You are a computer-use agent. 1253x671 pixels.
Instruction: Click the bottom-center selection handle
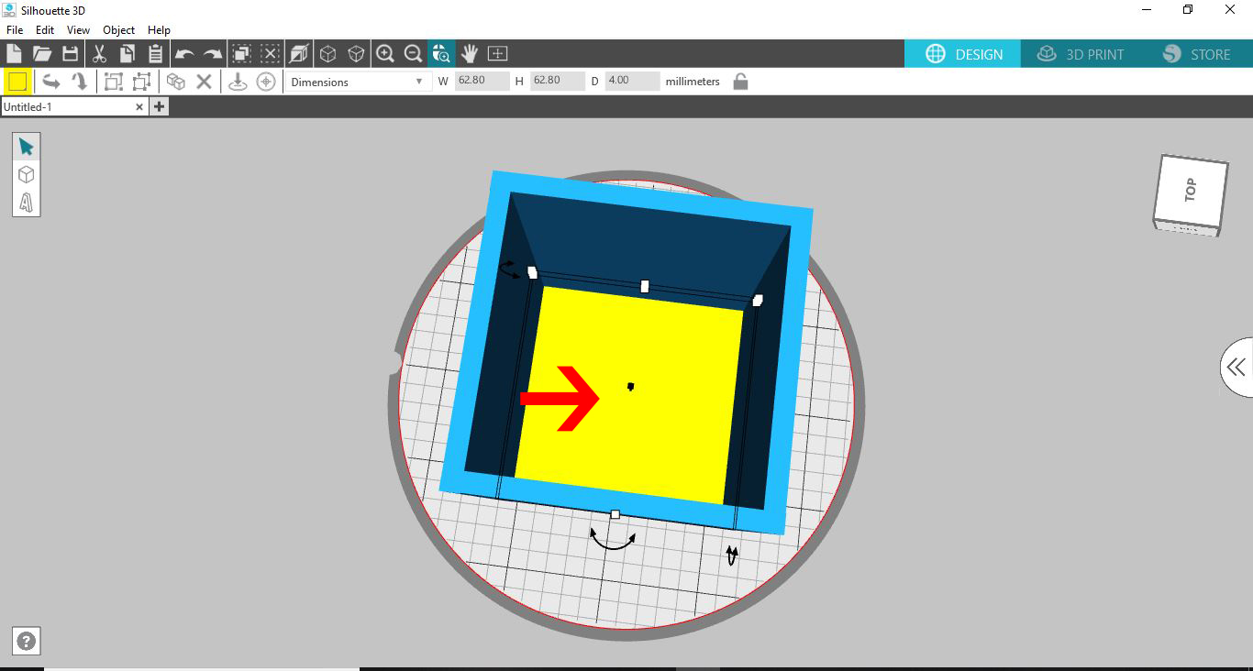click(615, 514)
